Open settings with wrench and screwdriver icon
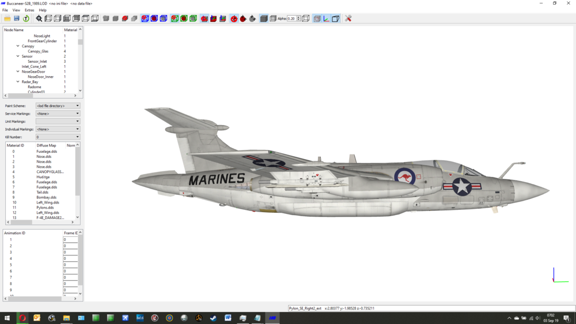This screenshot has height=324, width=576. point(348,18)
